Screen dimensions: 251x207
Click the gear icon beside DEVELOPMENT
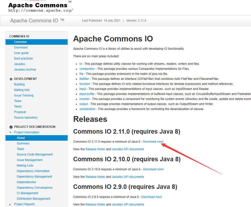11,79
